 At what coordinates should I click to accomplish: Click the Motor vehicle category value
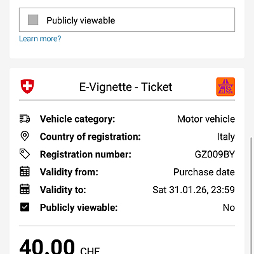point(206,119)
